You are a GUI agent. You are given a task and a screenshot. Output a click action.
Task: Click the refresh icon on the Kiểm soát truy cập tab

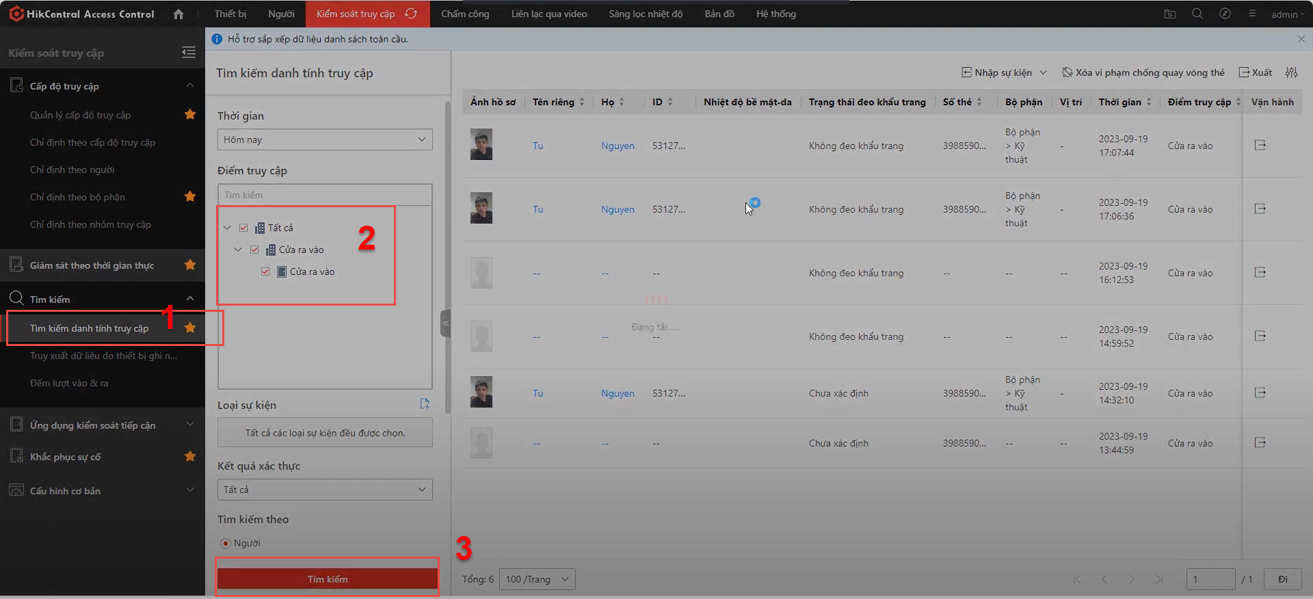tap(411, 14)
